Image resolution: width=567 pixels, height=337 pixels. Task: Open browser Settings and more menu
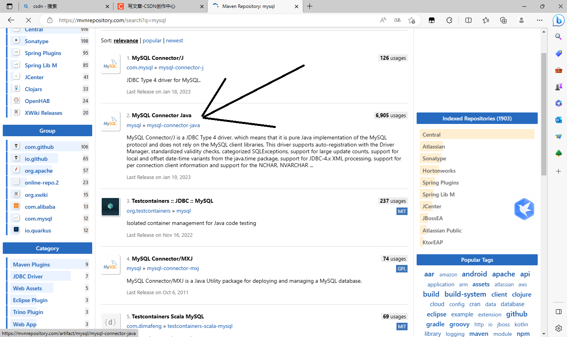(540, 20)
